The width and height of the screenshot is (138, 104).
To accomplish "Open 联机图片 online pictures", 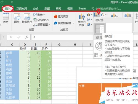I will [27, 18].
